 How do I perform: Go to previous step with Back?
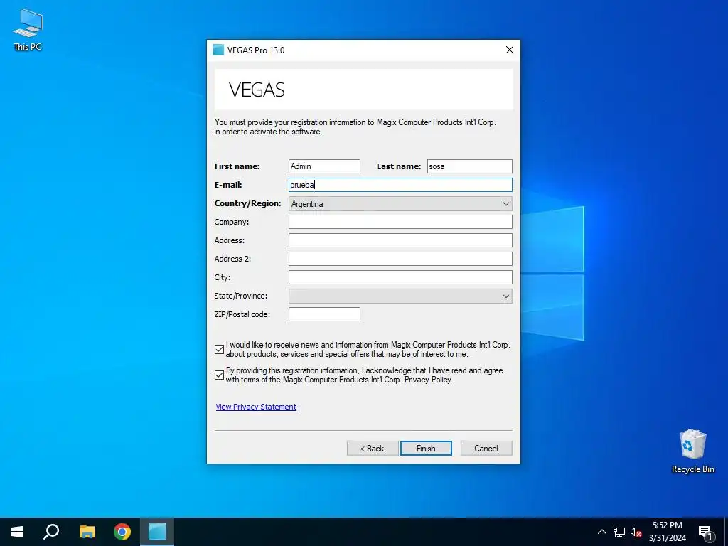tap(373, 449)
